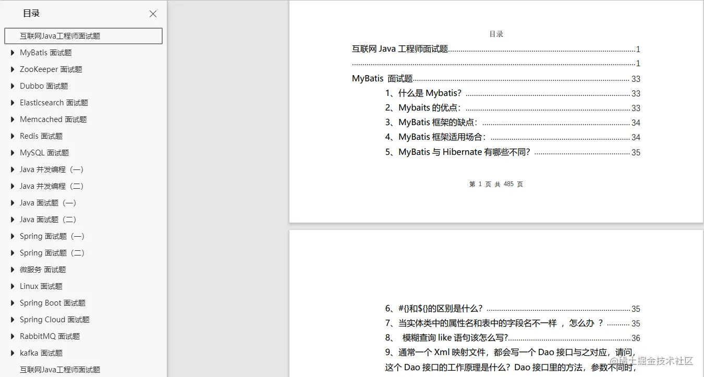
Task: Open the Java 面试题（二）chapter
Action: point(47,219)
